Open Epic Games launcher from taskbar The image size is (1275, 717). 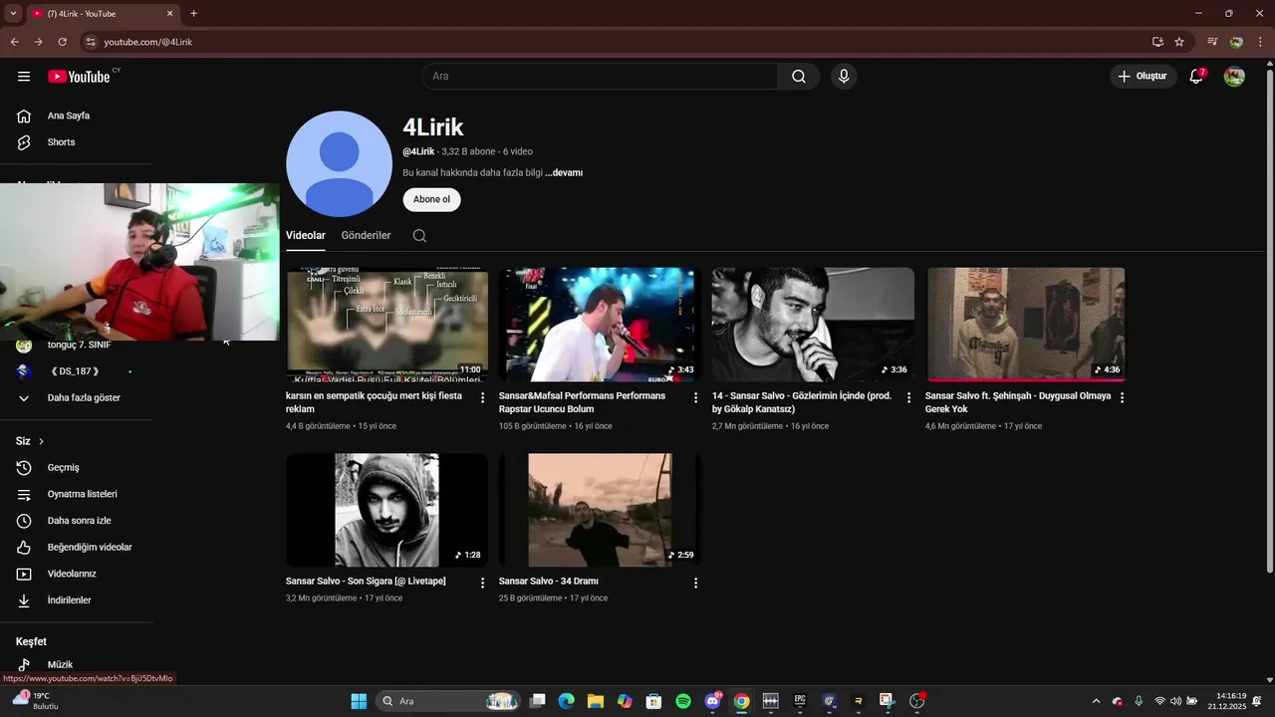pyautogui.click(x=800, y=701)
